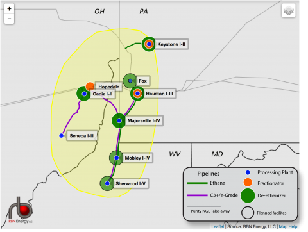Screen dimensions: 308x232
Task: Zoom out with the minus button
Action: (x=9, y=19)
